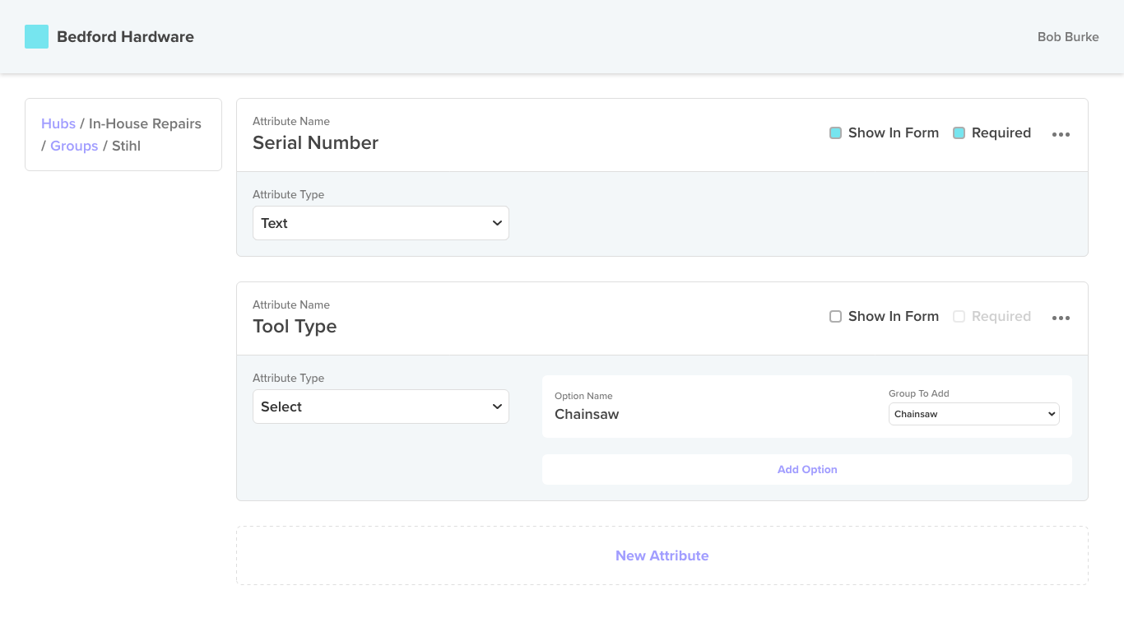1124x632 pixels.
Task: Toggle Required checkbox for Serial Number
Action: 959,133
